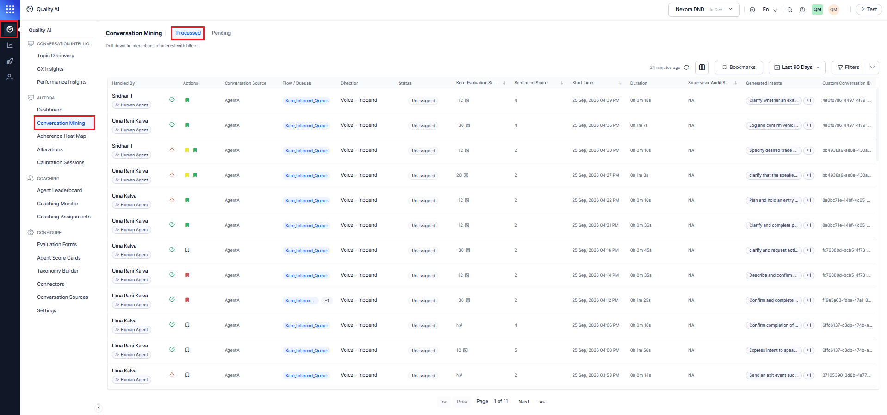Sort by Start Time column
The width and height of the screenshot is (887, 415).
click(x=620, y=83)
